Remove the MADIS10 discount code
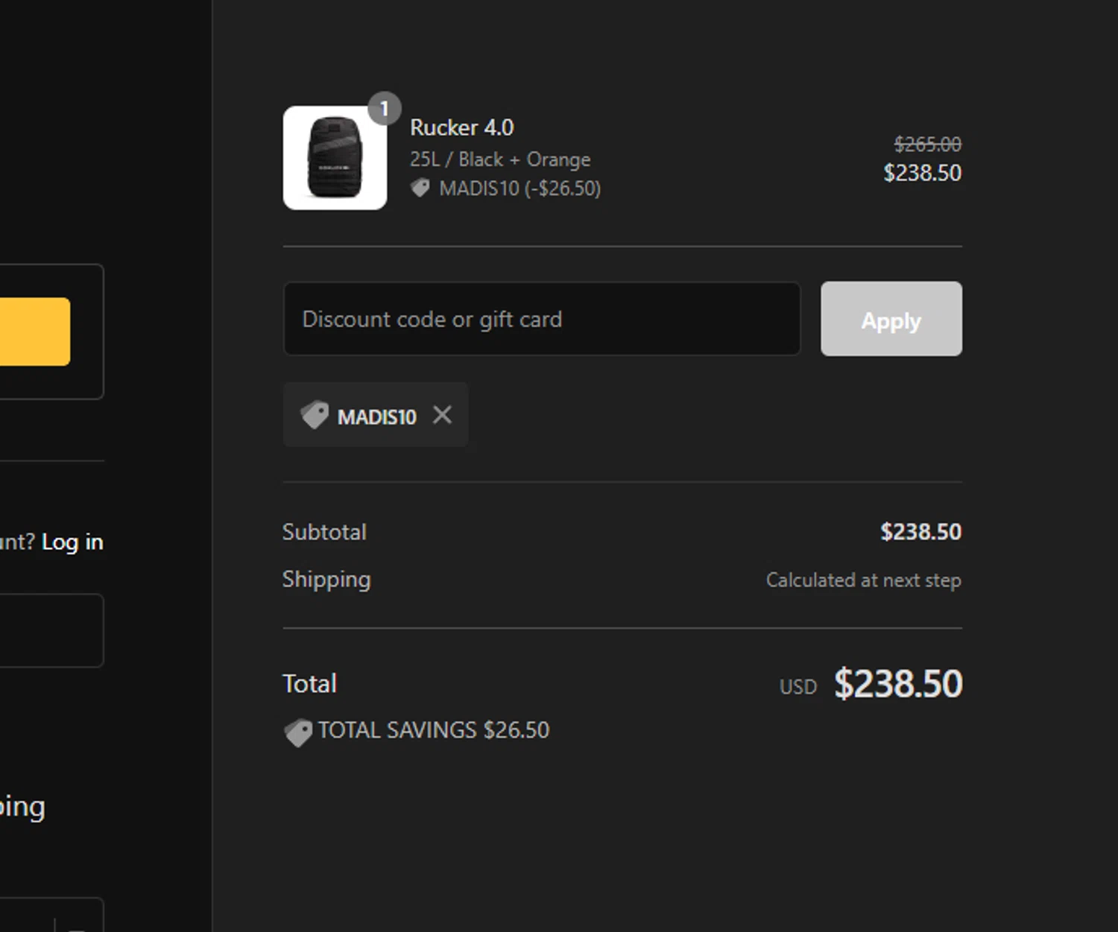The height and width of the screenshot is (932, 1118). click(x=442, y=415)
